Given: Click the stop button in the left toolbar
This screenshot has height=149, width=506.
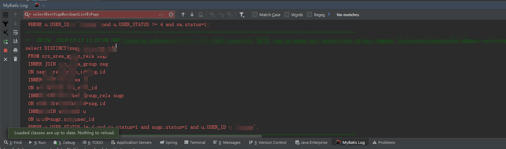Looking at the screenshot, I should (x=5, y=50).
